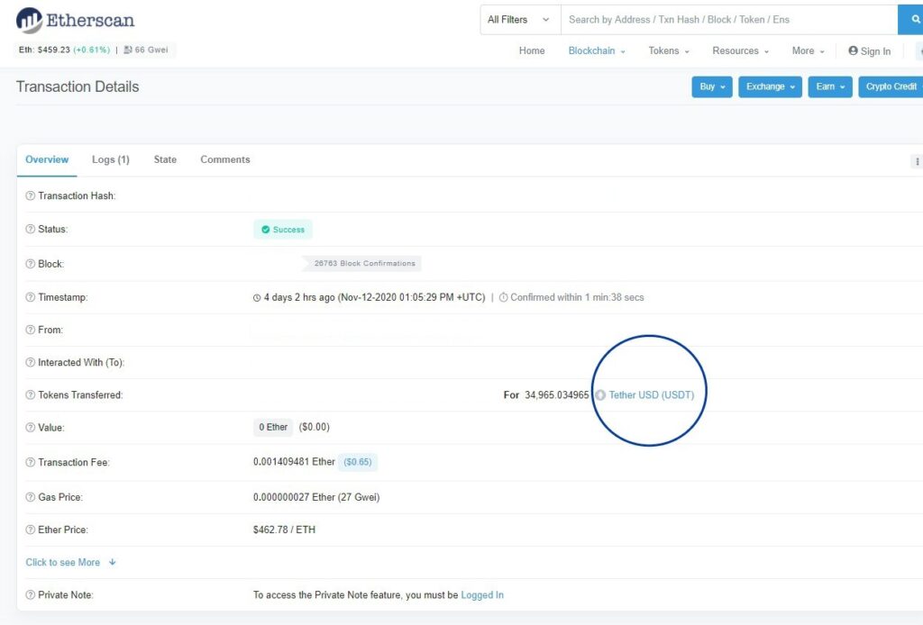Click the Sign In user icon

coord(853,50)
